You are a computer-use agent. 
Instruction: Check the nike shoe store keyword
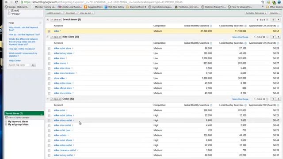pos(49,68)
